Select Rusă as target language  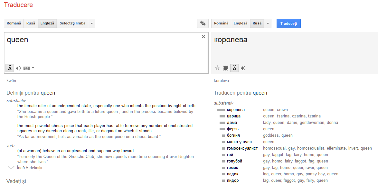(257, 23)
